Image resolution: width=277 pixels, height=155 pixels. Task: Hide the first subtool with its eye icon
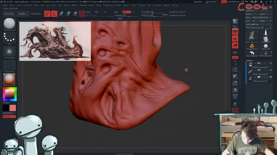pyautogui.click(x=271, y=63)
